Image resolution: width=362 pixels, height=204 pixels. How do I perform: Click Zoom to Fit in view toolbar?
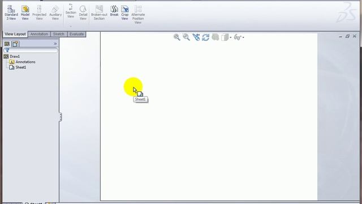coord(177,37)
